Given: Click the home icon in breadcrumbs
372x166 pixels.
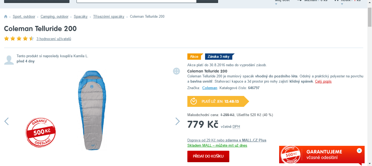Looking at the screenshot, I should pos(6,17).
